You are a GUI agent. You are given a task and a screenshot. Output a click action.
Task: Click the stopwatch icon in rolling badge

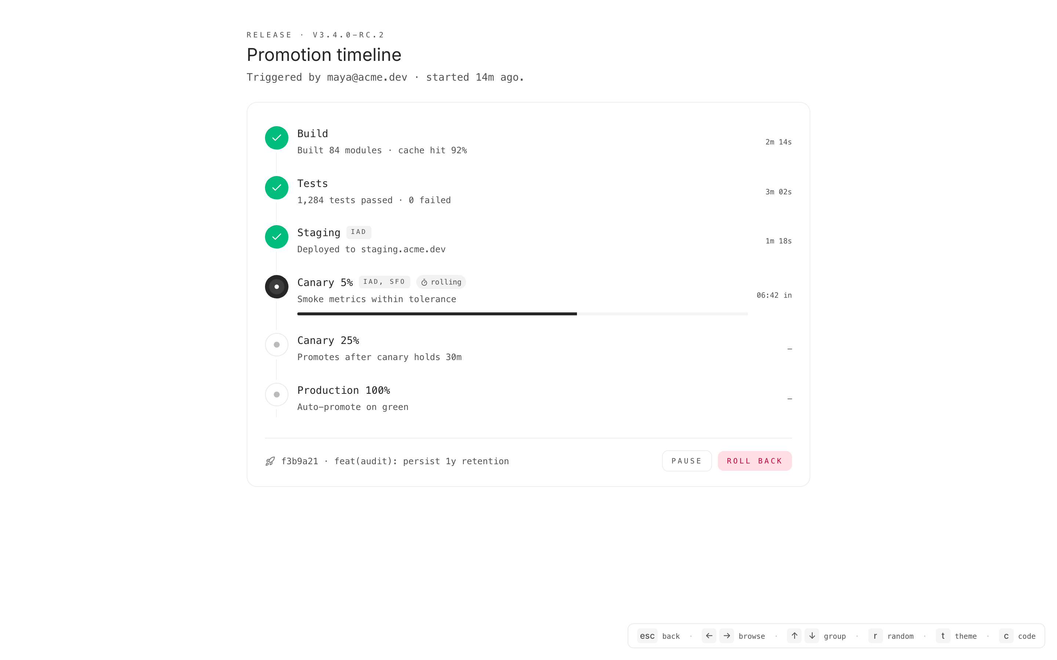424,282
